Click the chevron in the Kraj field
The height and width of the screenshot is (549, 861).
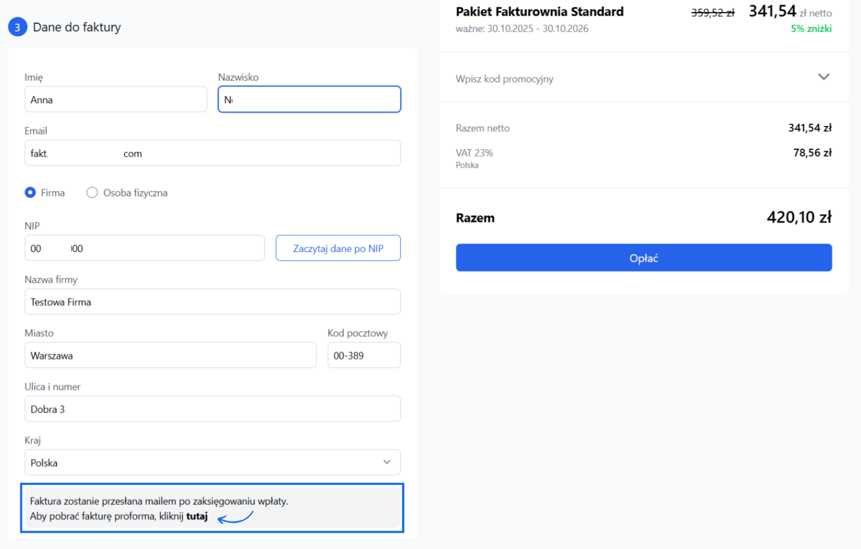tap(387, 462)
